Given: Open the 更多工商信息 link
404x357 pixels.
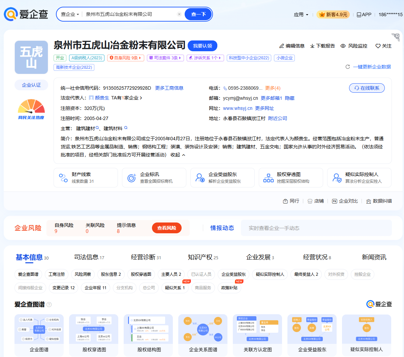Looking at the screenshot, I should [169, 88].
